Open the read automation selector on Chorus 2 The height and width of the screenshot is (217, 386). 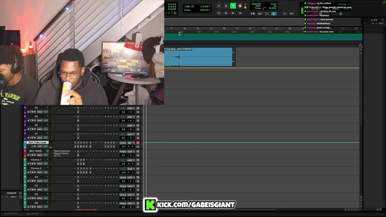[46, 172]
